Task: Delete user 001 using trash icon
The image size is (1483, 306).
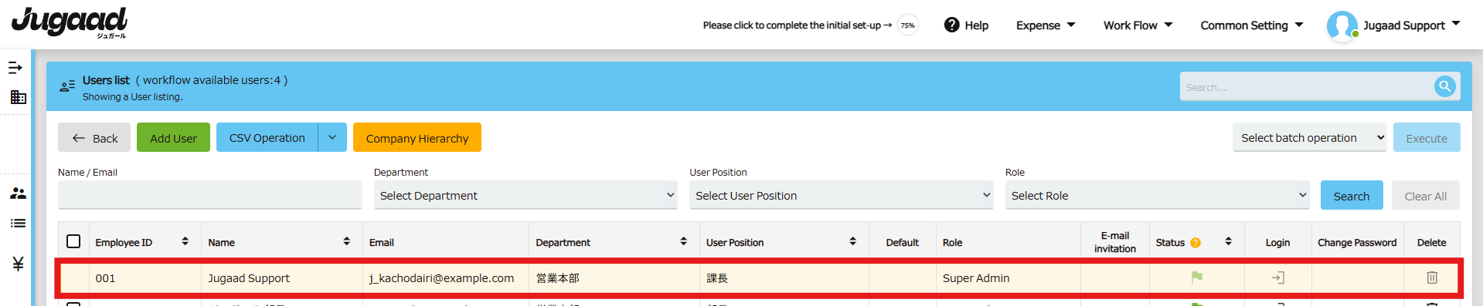Action: click(x=1432, y=277)
